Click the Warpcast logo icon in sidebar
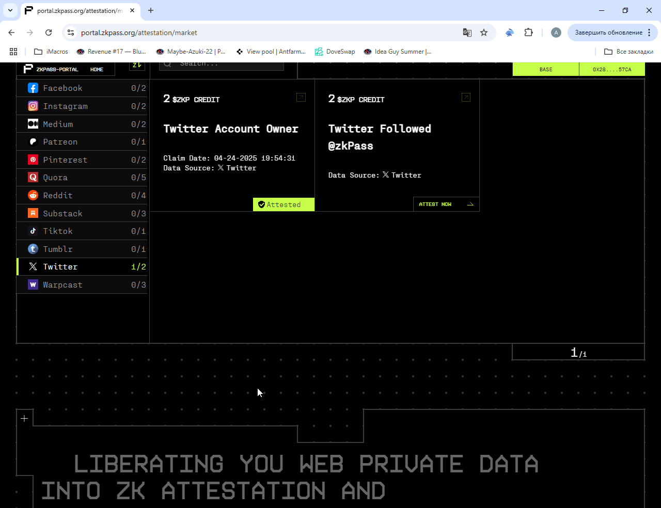Screen dimensions: 661x508 point(33,284)
